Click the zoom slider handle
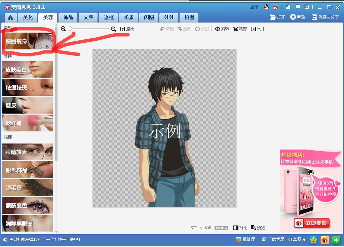The image size is (344, 247). click(70, 29)
